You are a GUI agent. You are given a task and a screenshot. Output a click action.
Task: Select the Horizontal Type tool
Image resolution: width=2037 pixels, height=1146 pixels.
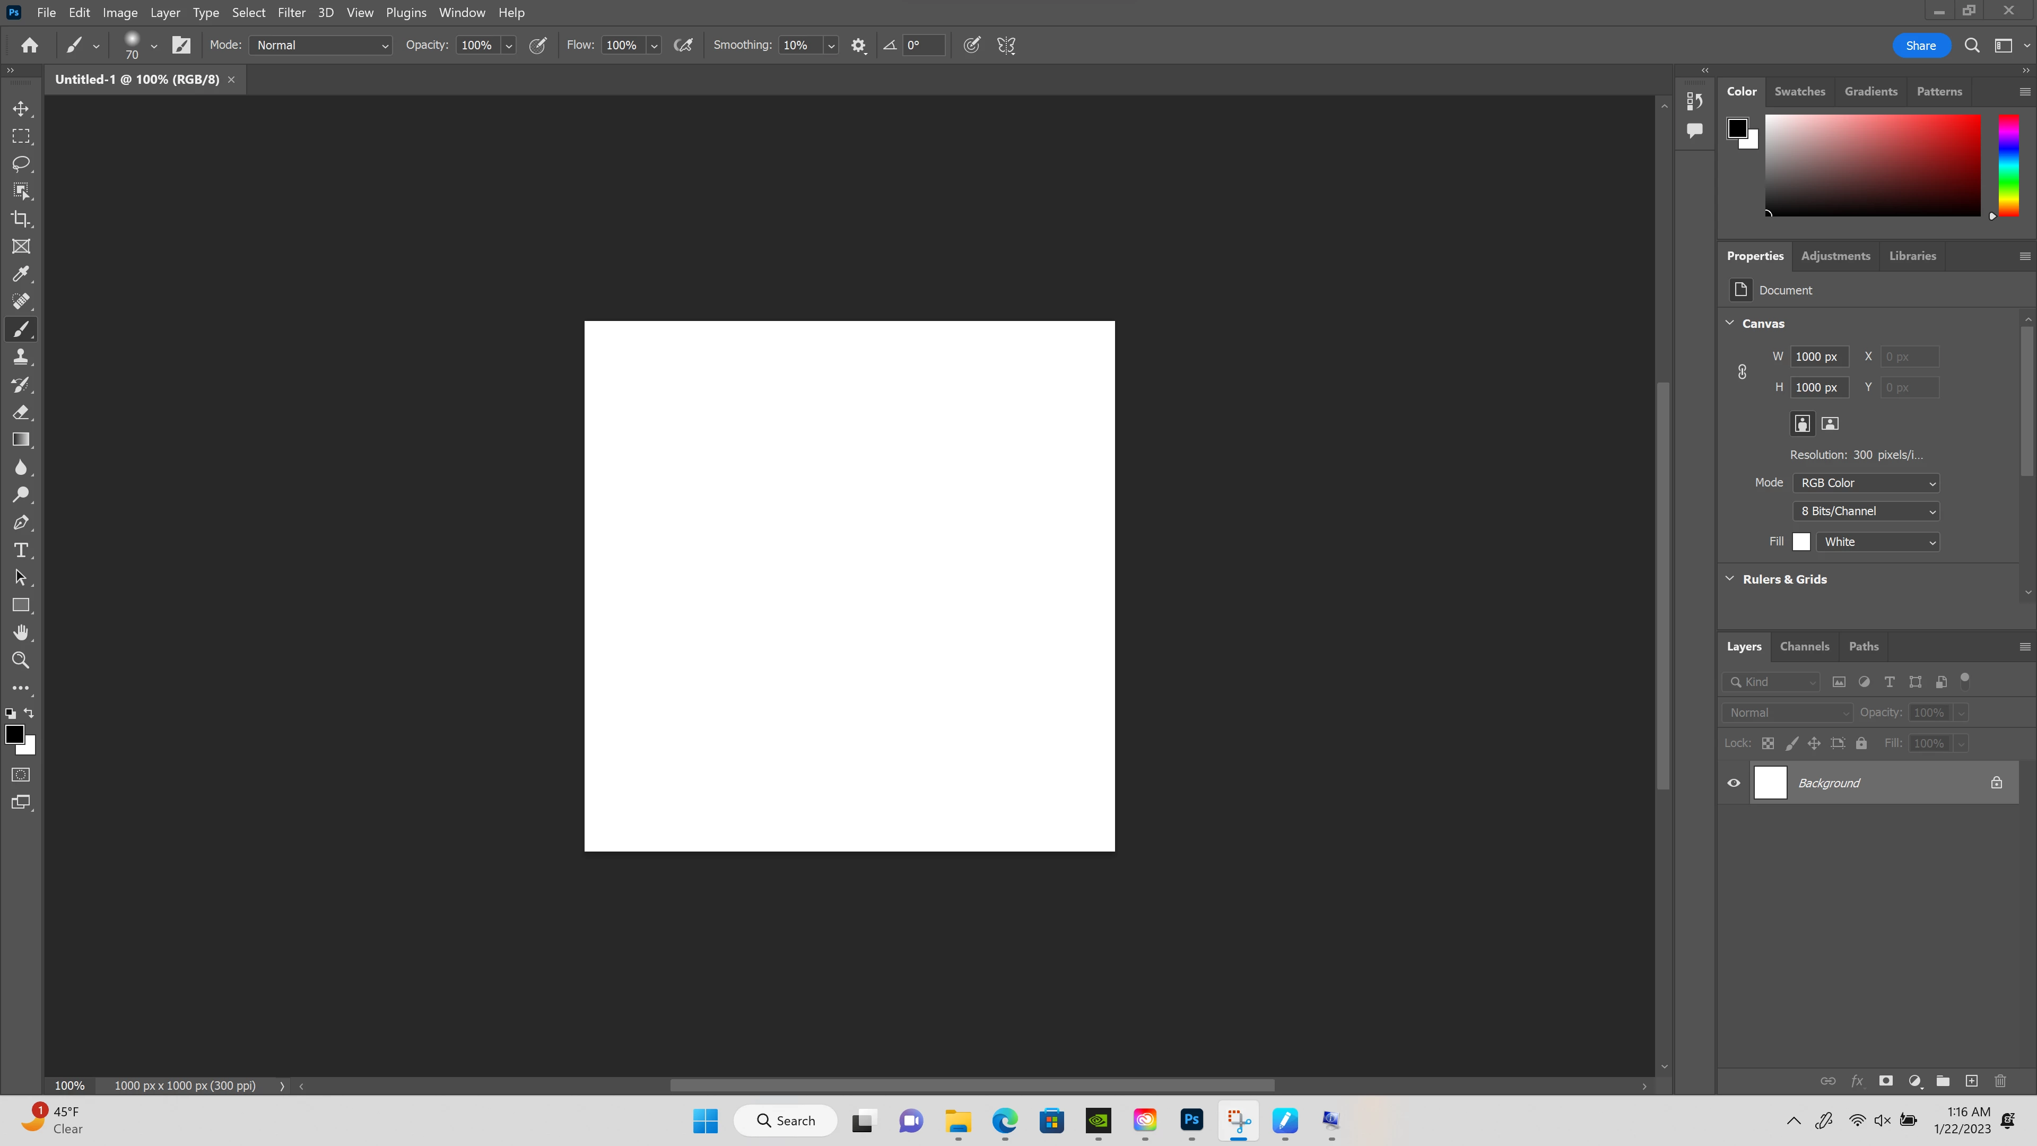pyautogui.click(x=21, y=550)
